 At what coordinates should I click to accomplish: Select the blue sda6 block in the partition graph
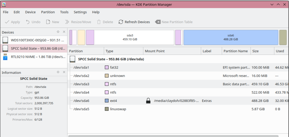[x=231, y=37]
